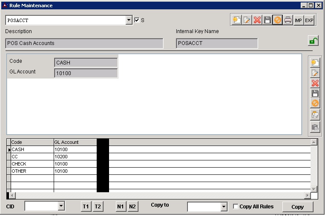Click the floppy disk Save icon in top toolbar
The image size is (325, 216).
coord(267,20)
